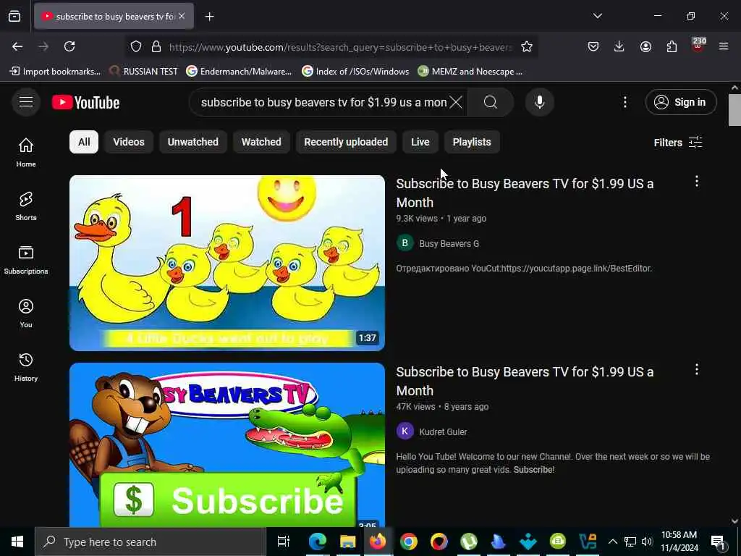Image resolution: width=741 pixels, height=556 pixels.
Task: Open the Windows Start menu
Action: 17,542
